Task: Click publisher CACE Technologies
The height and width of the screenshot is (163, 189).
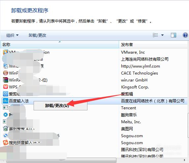Action: point(139,73)
